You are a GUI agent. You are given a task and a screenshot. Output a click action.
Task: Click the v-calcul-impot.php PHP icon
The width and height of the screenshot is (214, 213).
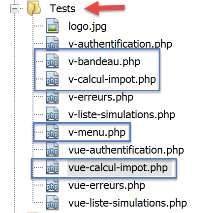click(52, 79)
